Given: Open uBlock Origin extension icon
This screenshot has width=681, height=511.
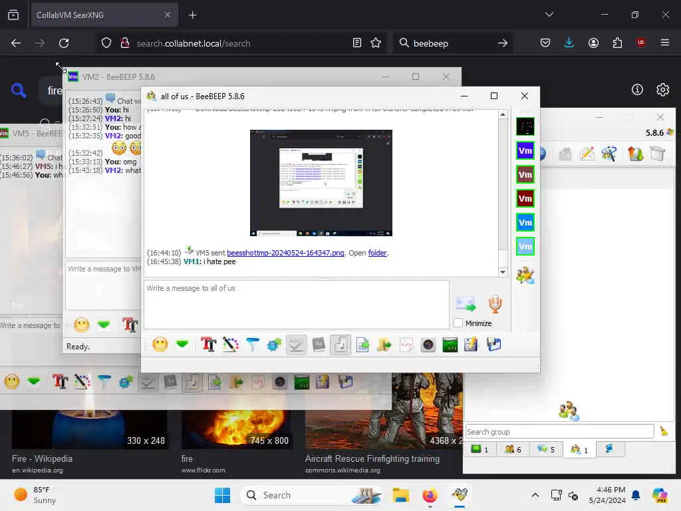Looking at the screenshot, I should (640, 43).
